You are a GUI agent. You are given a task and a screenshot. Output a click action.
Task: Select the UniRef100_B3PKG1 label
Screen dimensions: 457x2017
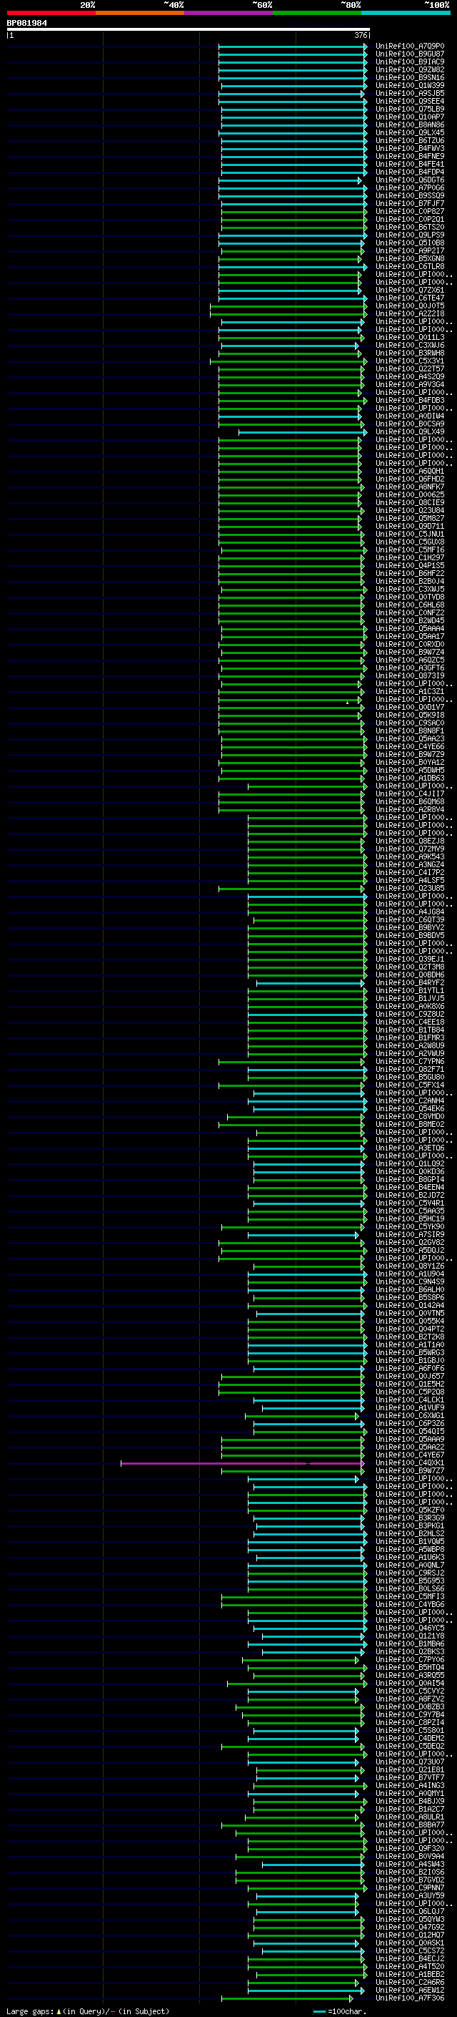409,1525
